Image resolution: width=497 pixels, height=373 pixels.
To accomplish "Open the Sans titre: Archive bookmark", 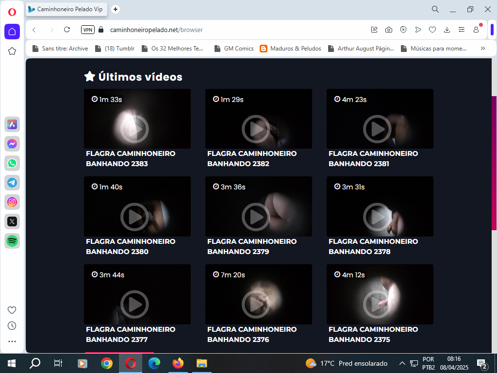I will pos(60,49).
